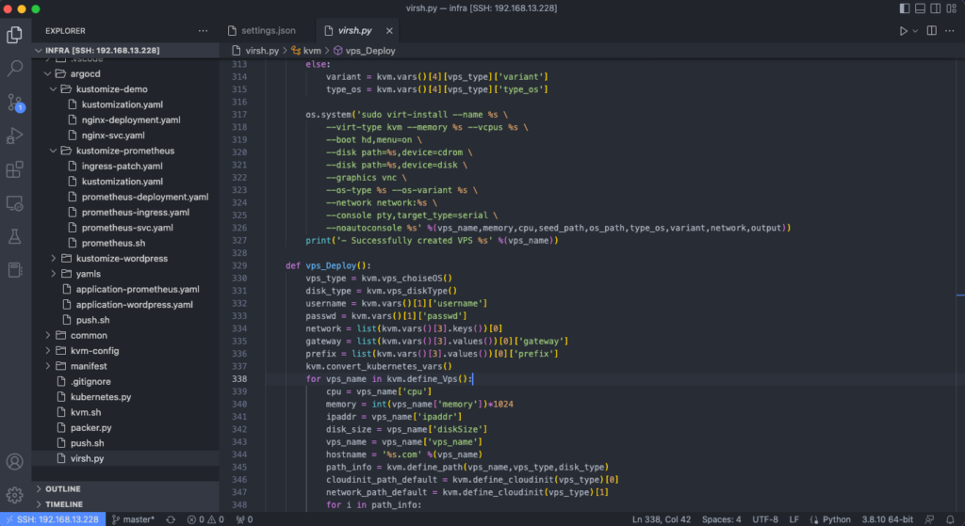Change indentation via Spaces: 4
This screenshot has height=526, width=965.
click(721, 519)
